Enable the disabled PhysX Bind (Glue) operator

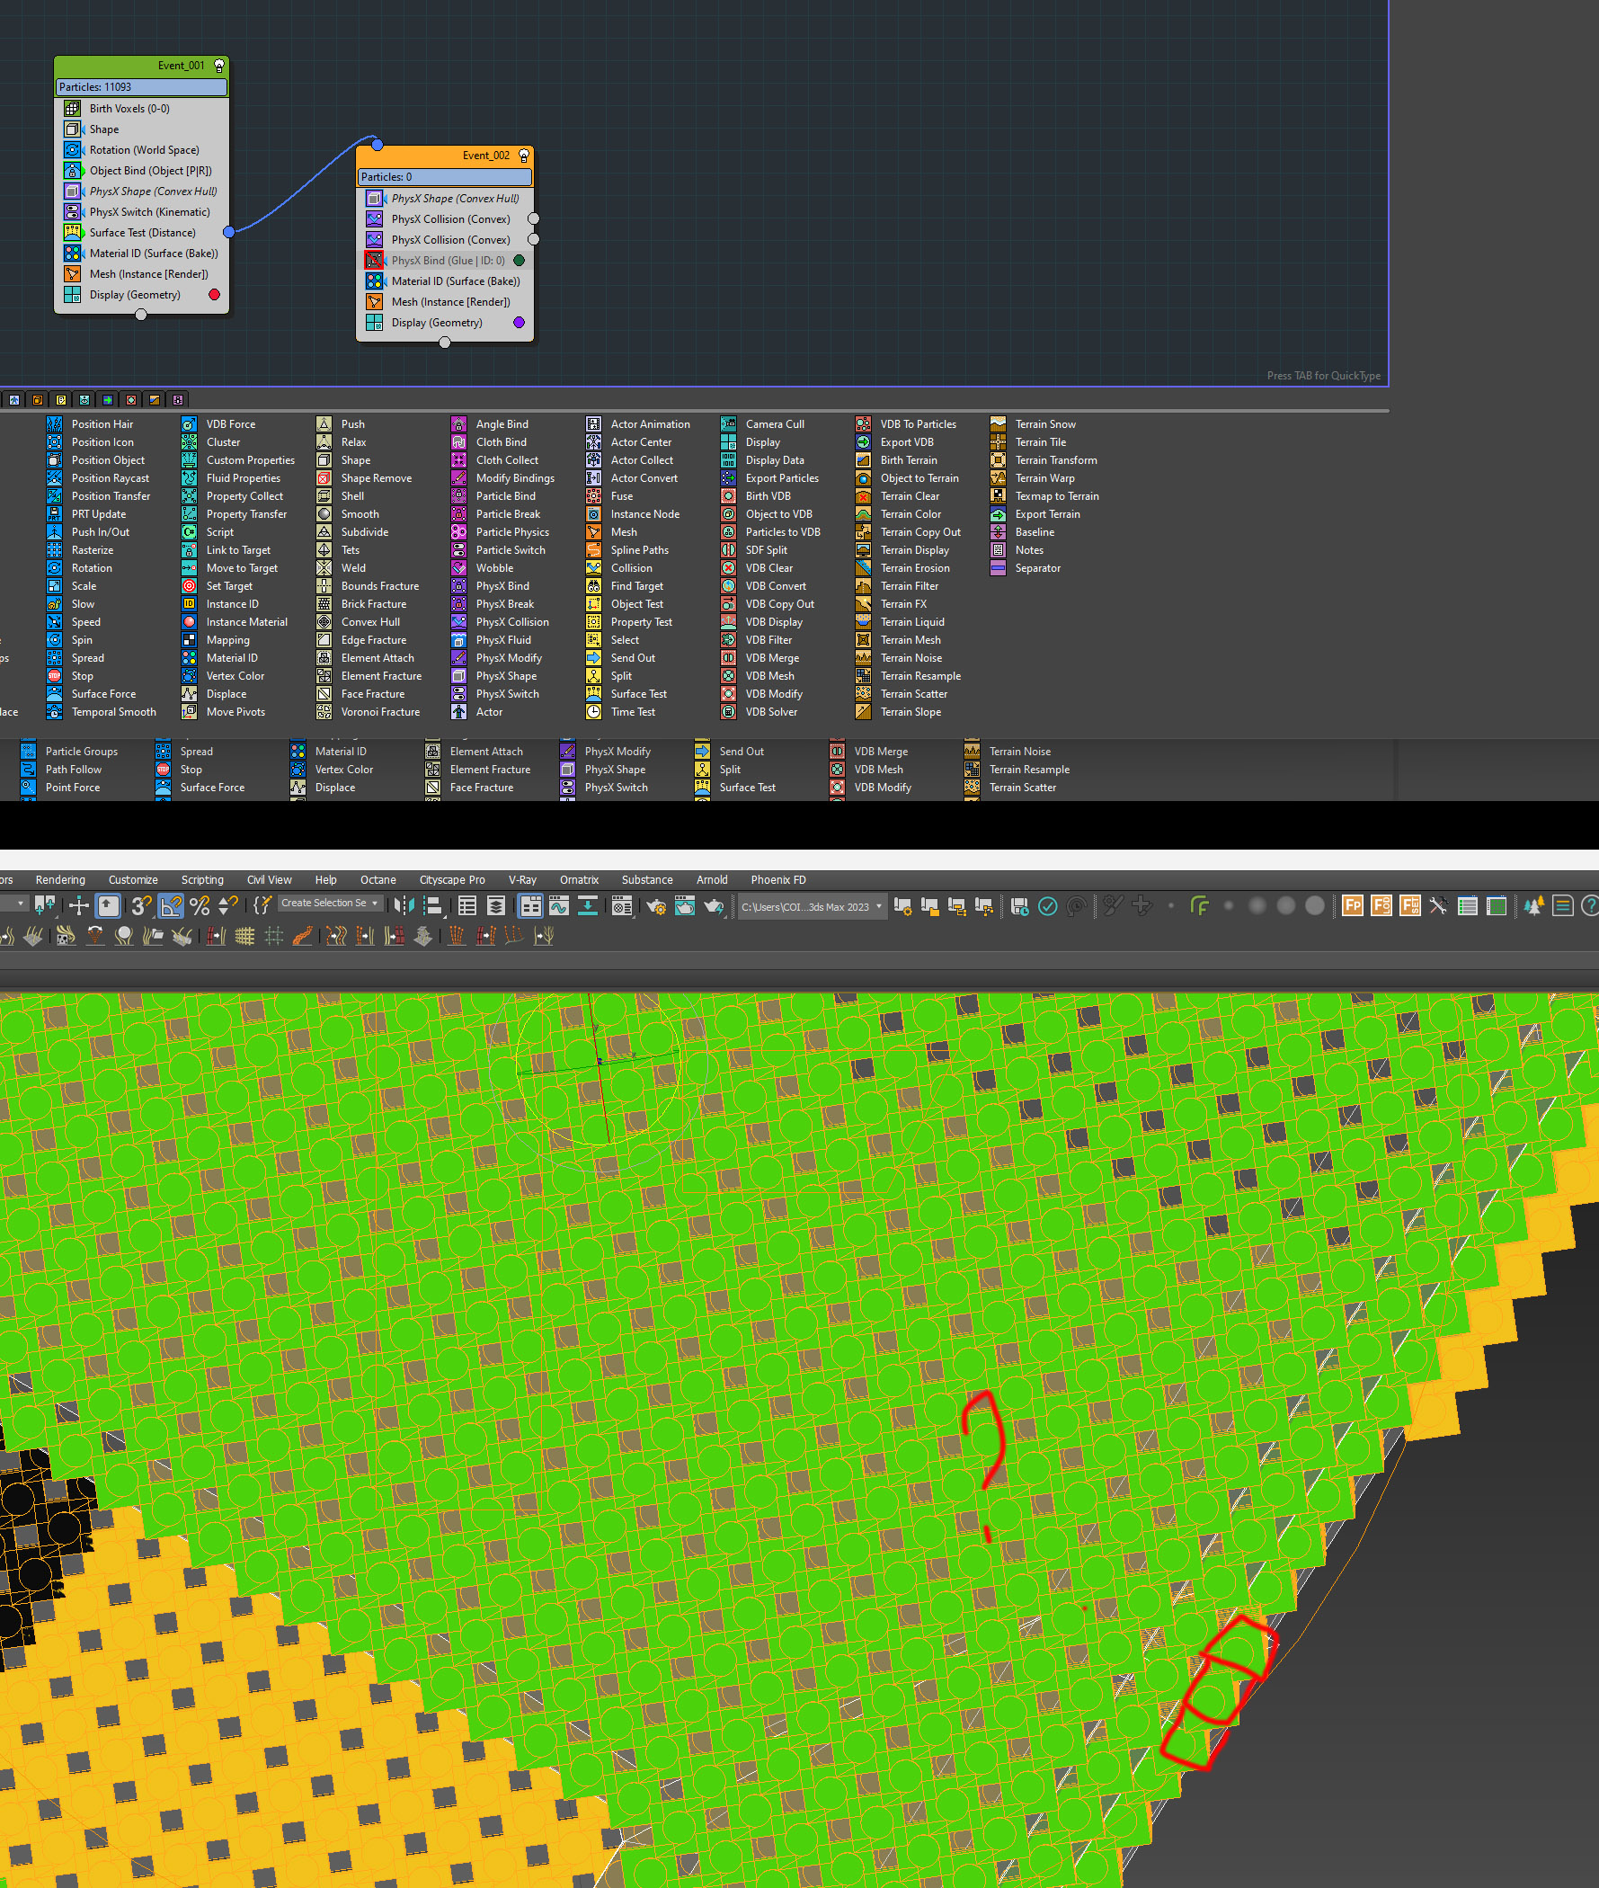point(374,260)
